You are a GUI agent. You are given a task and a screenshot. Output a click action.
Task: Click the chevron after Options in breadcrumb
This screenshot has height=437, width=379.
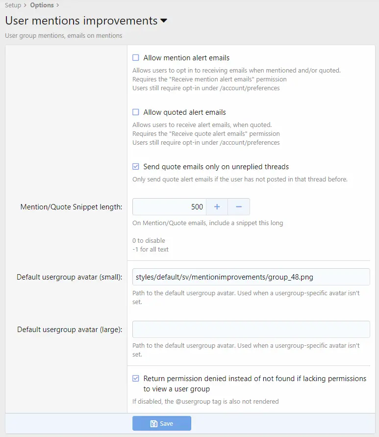[58, 5]
